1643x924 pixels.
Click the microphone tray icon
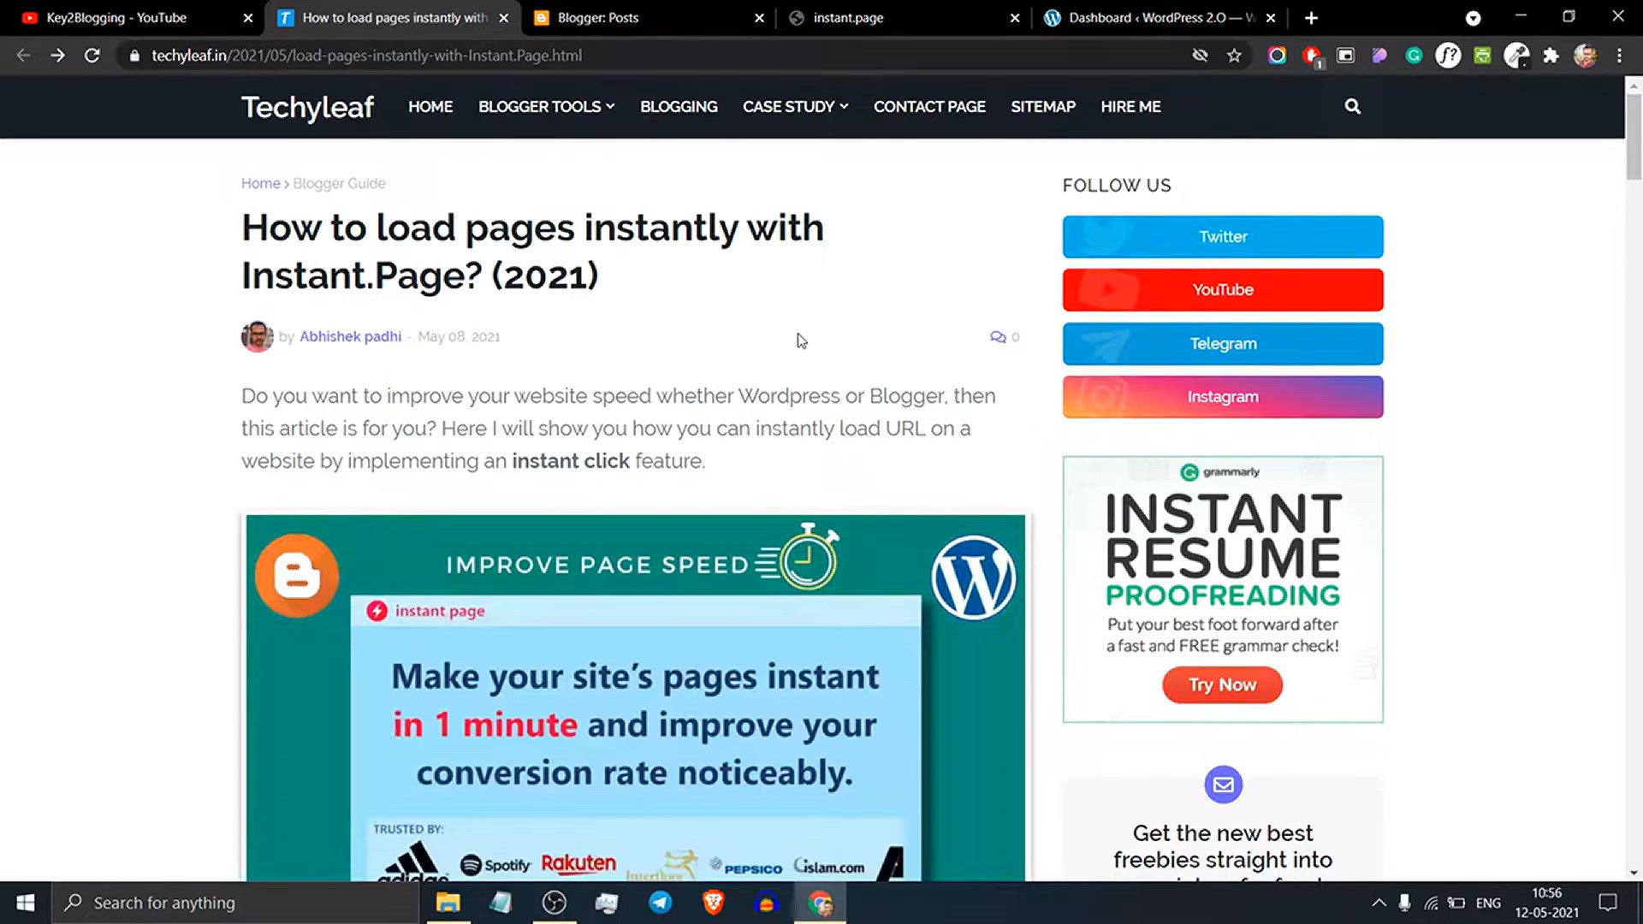[x=1404, y=903]
